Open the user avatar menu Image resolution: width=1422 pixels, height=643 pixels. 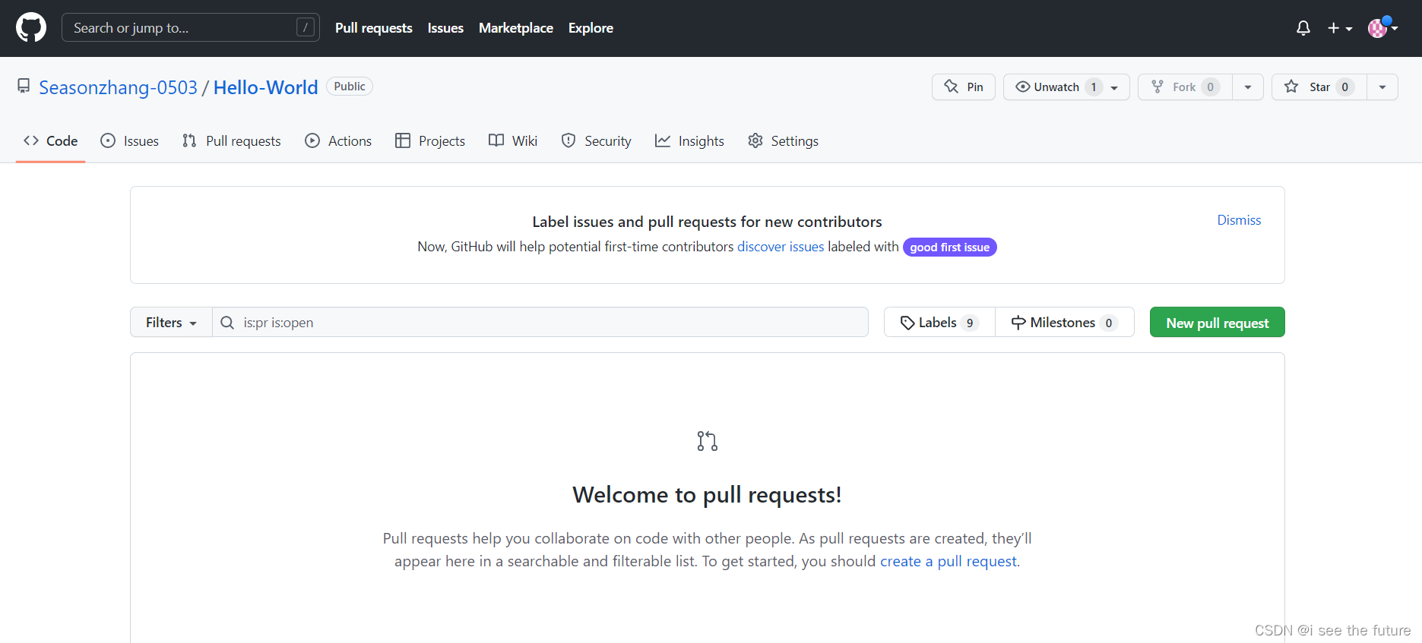(1383, 27)
